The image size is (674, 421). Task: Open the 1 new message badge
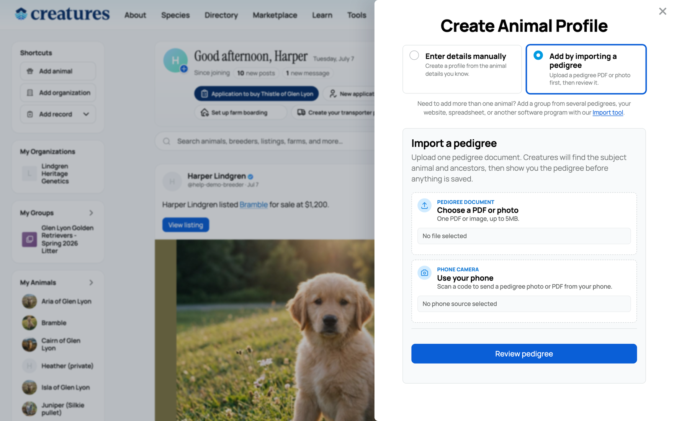(308, 73)
